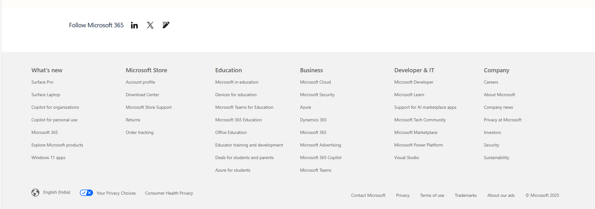Open Account profile in Microsoft Store
The width and height of the screenshot is (595, 209).
click(140, 82)
